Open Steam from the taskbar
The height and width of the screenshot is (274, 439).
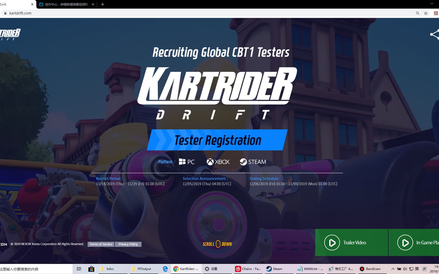coord(279,269)
